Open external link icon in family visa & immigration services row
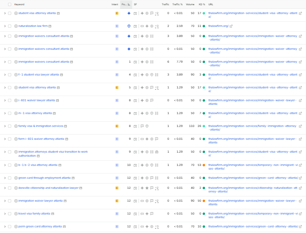 [300, 126]
